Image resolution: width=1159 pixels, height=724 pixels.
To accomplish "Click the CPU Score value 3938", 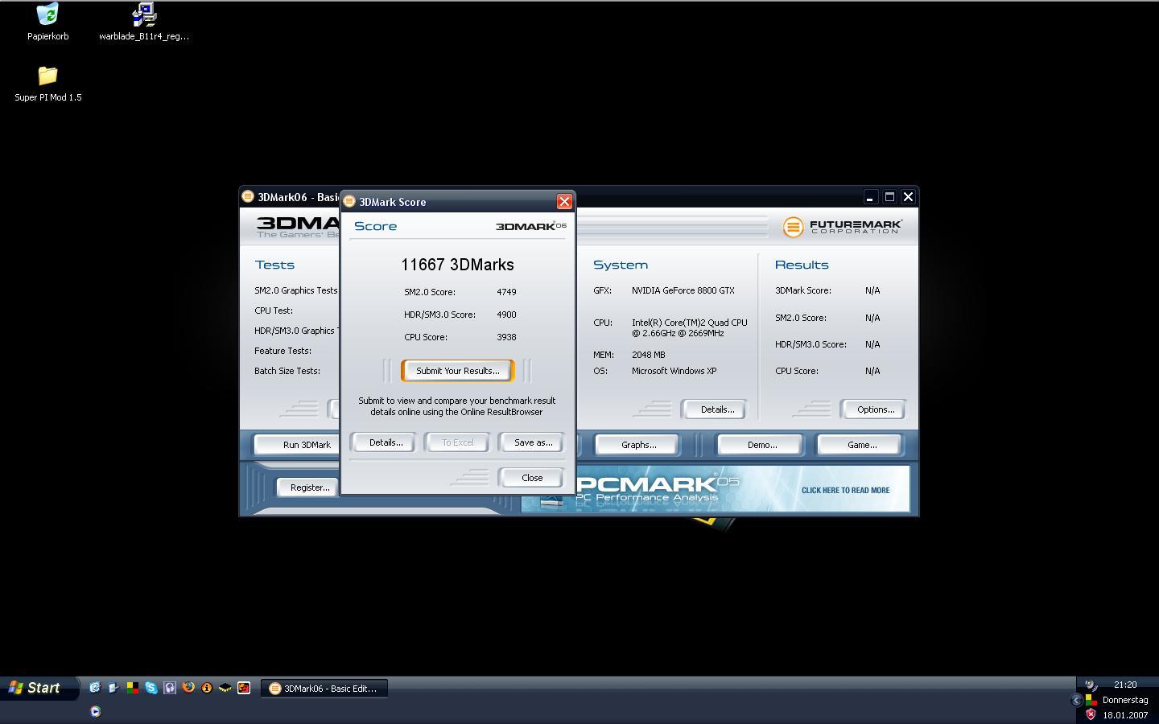I will [506, 337].
